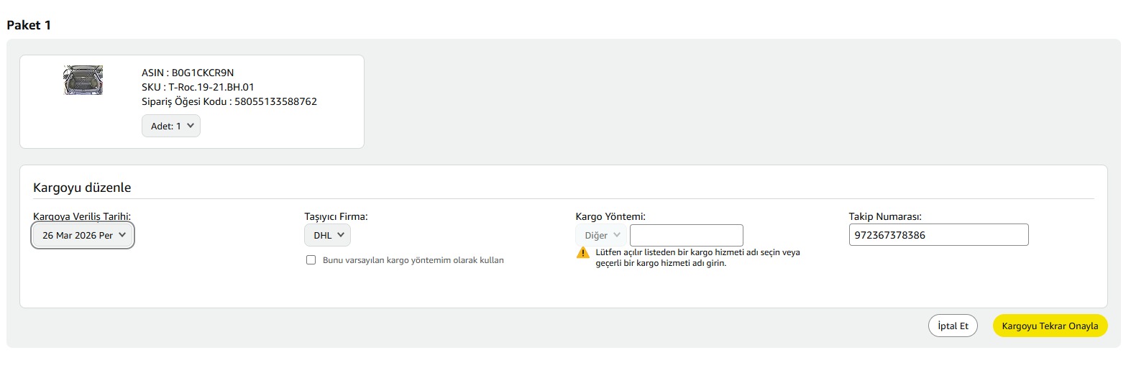Expand the ship date dropdown
This screenshot has width=1131, height=373.
[83, 235]
